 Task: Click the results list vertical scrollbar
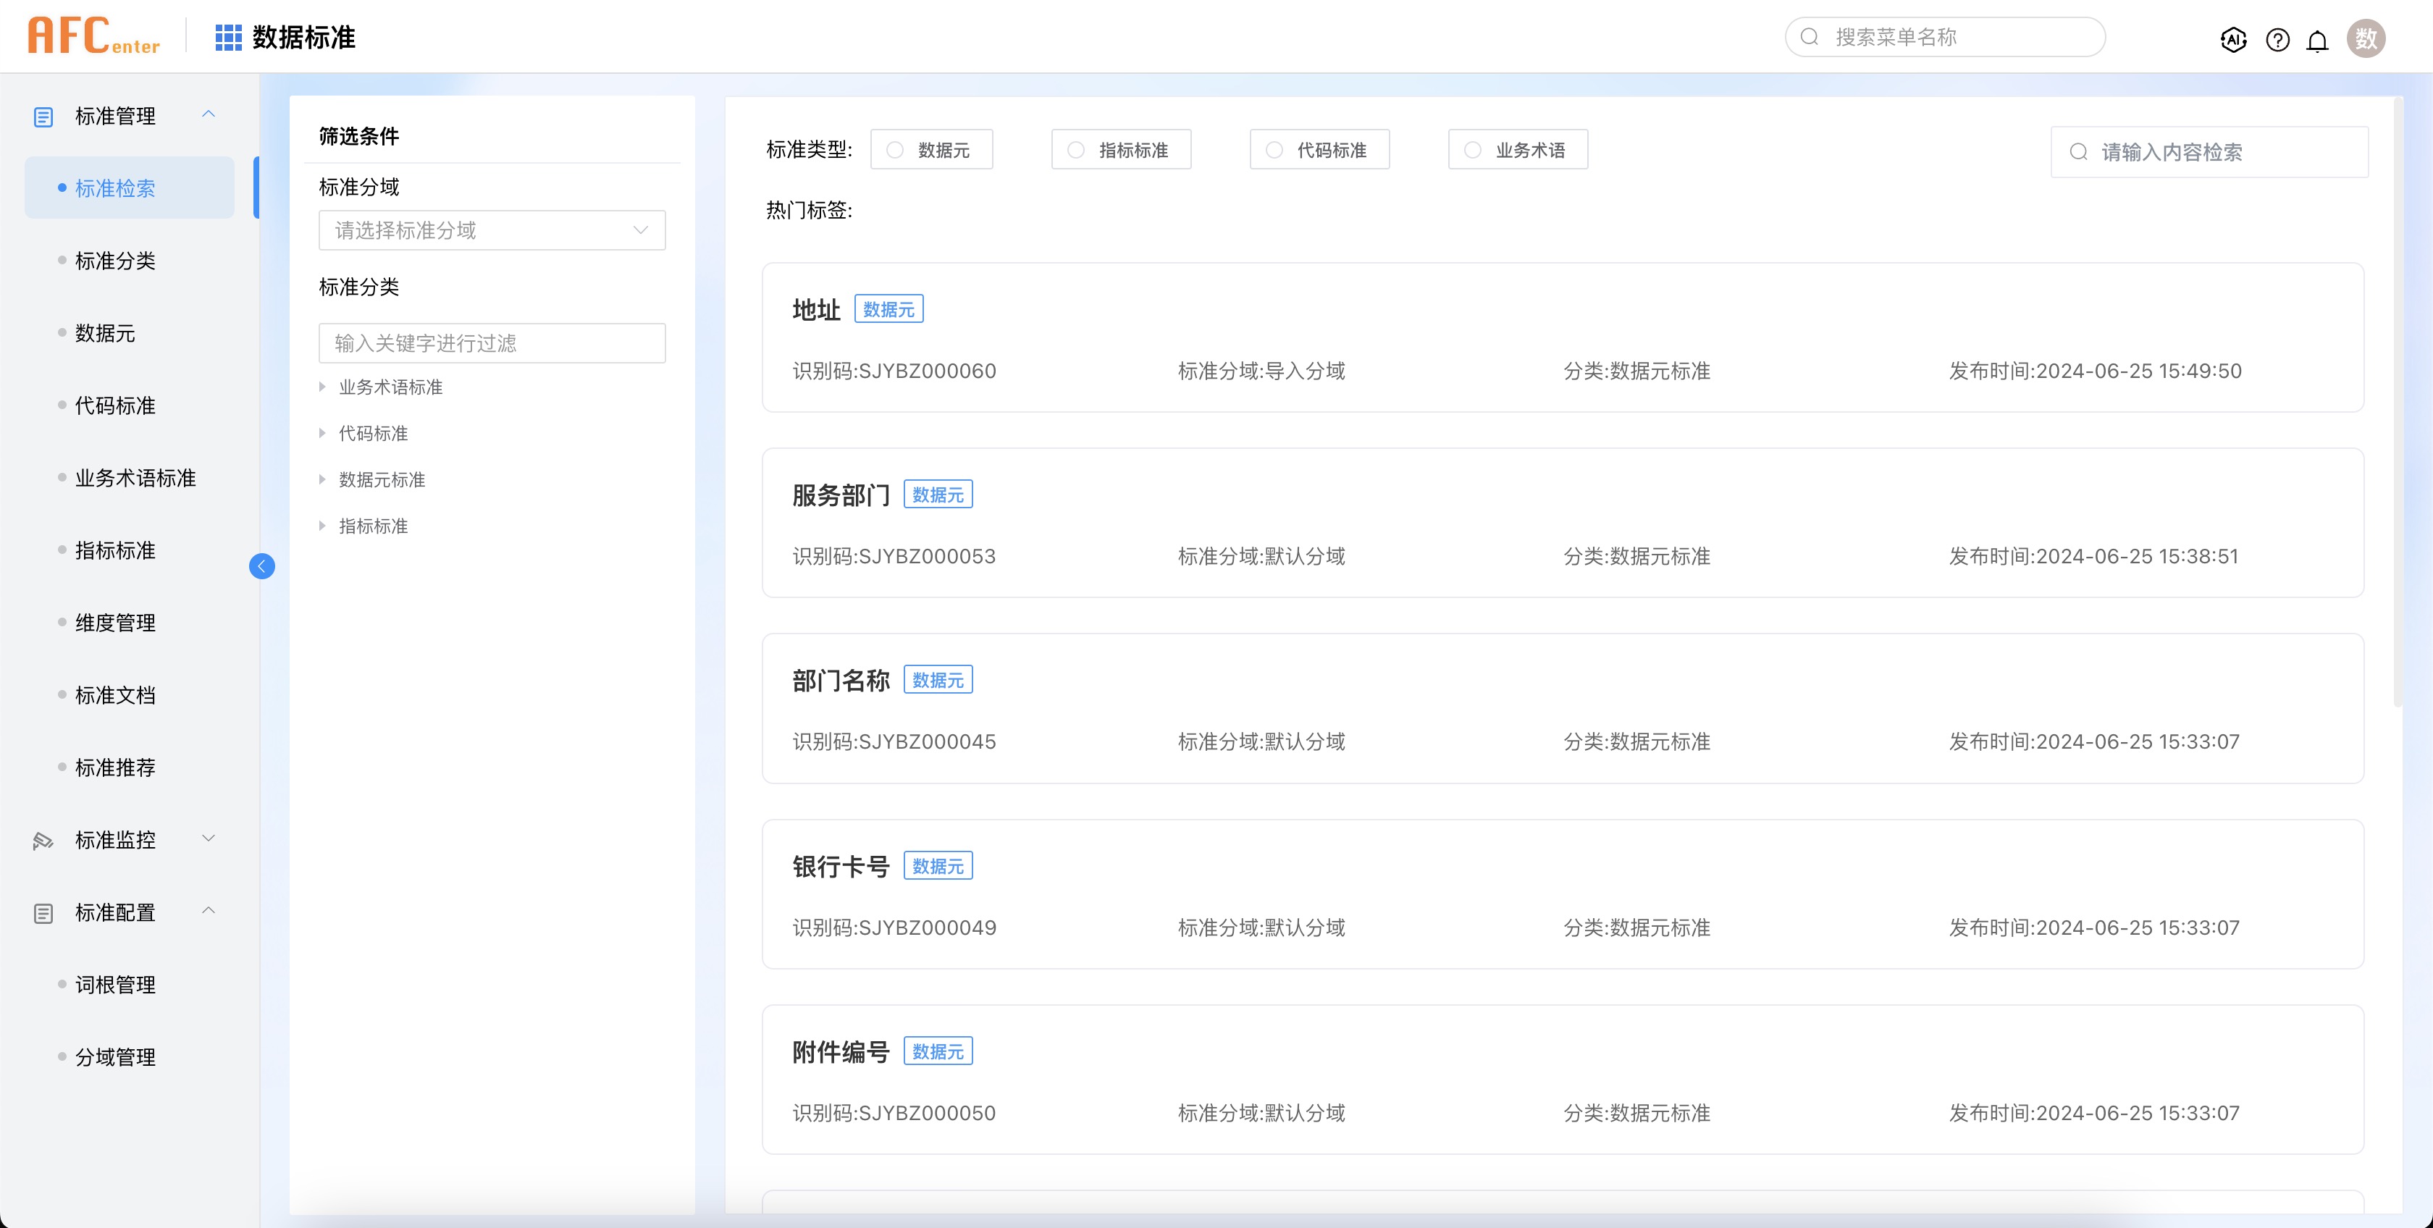[2397, 401]
